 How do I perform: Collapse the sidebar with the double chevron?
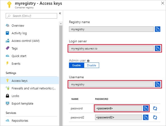(x=60, y=13)
